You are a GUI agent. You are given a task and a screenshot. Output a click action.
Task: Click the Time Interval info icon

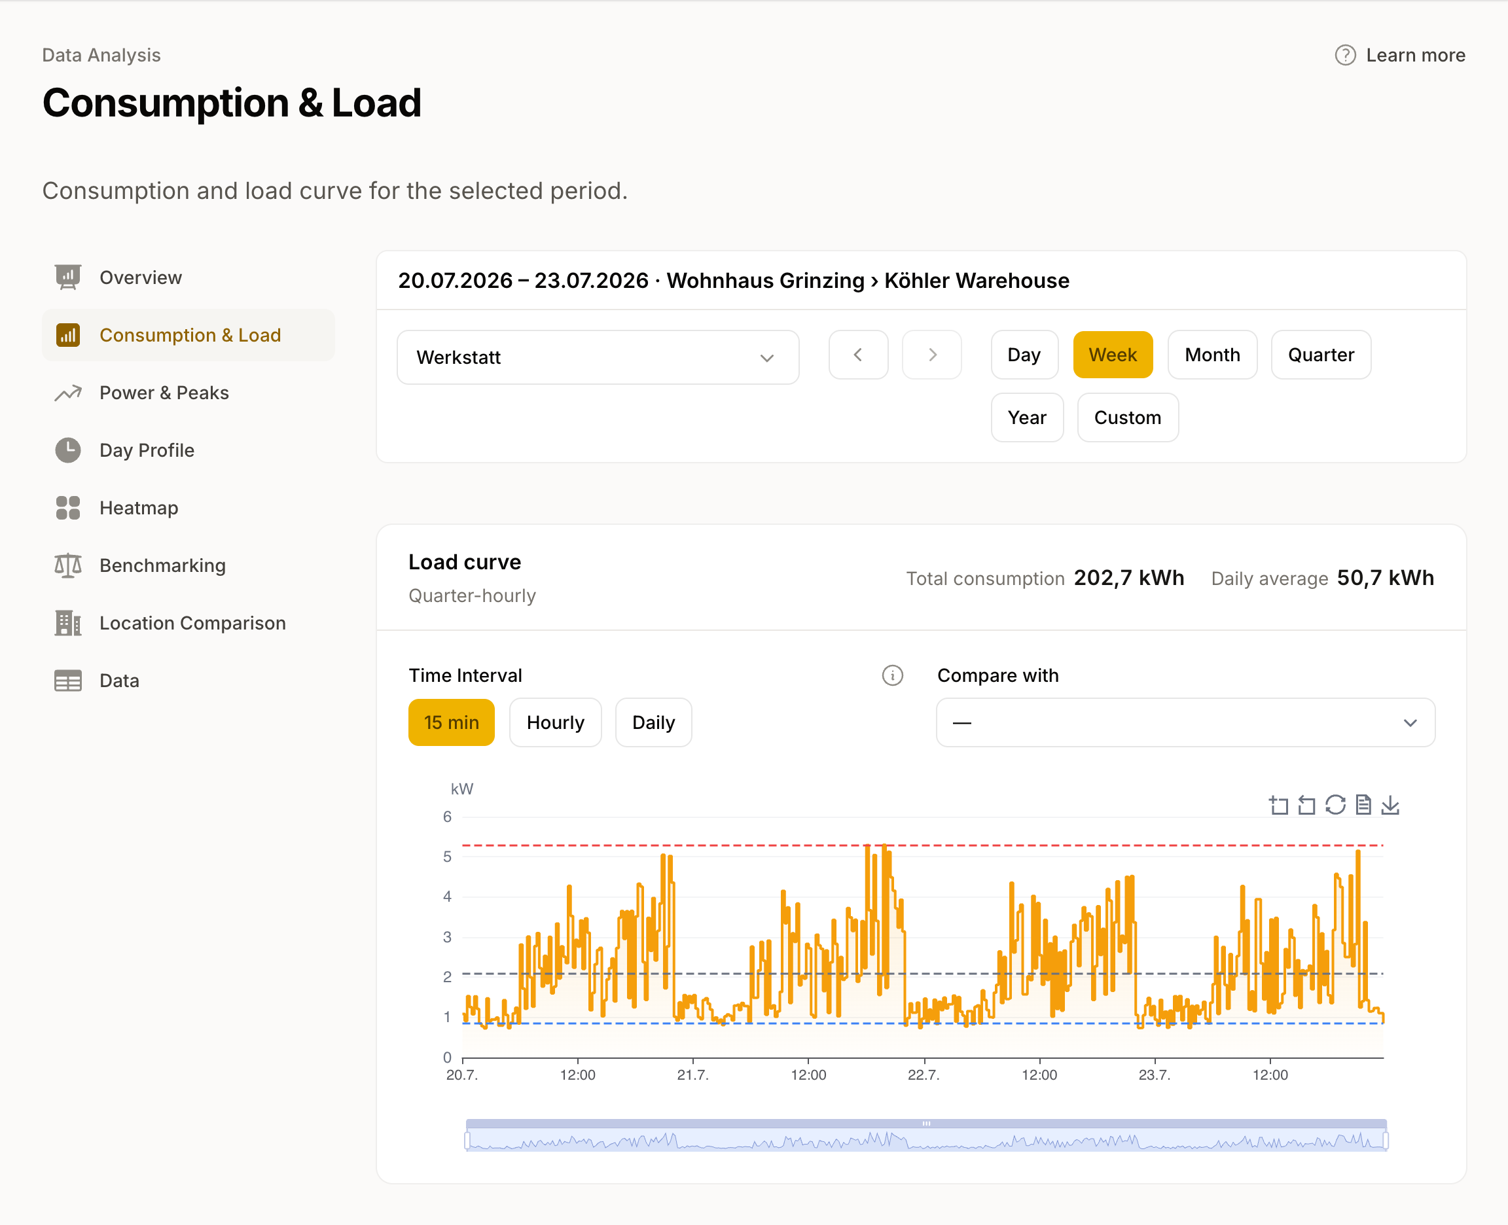(x=892, y=675)
